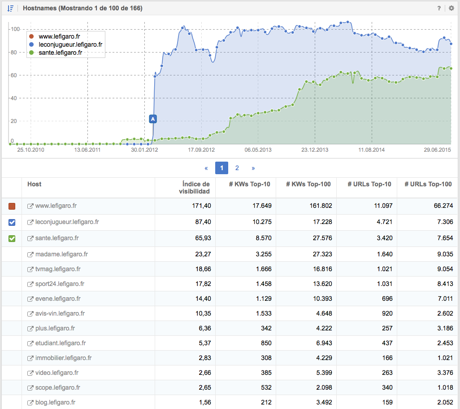This screenshot has width=460, height=409.
Task: Sort by Índice de visibilidad column header
Action: coord(195,188)
